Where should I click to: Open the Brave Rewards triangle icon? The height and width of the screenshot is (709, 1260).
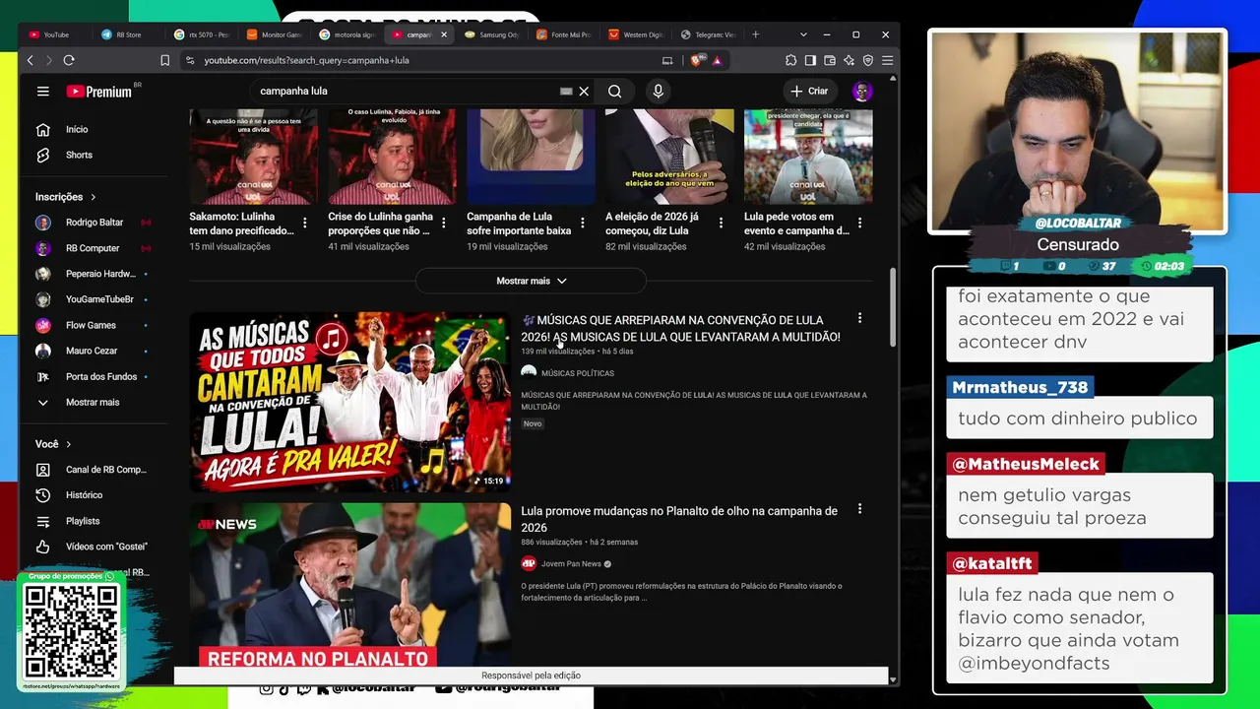point(717,60)
